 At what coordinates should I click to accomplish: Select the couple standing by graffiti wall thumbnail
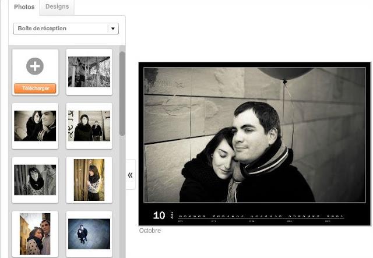[x=89, y=126]
